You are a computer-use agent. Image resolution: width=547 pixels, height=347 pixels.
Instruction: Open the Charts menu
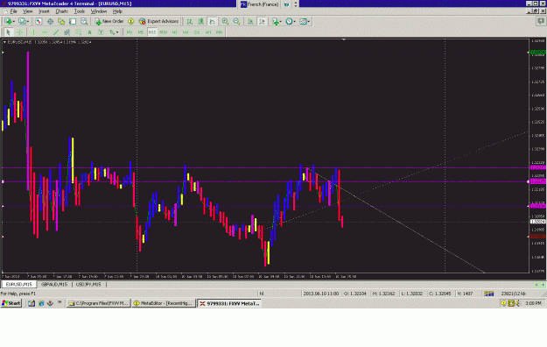[62, 11]
